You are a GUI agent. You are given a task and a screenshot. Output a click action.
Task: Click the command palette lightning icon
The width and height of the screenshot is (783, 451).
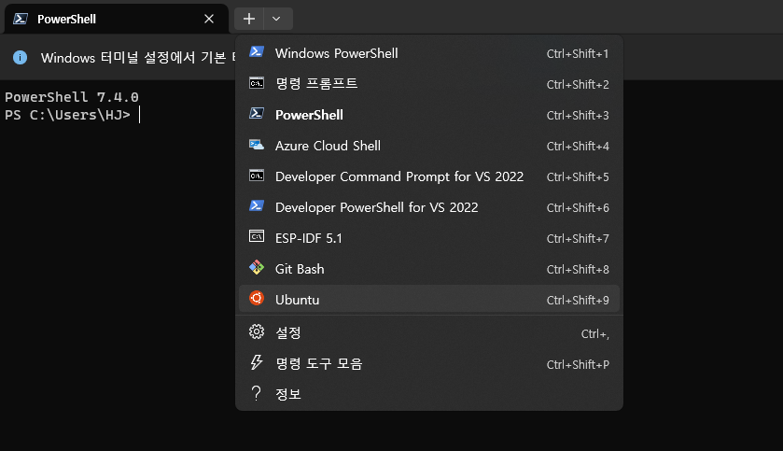[x=257, y=362]
